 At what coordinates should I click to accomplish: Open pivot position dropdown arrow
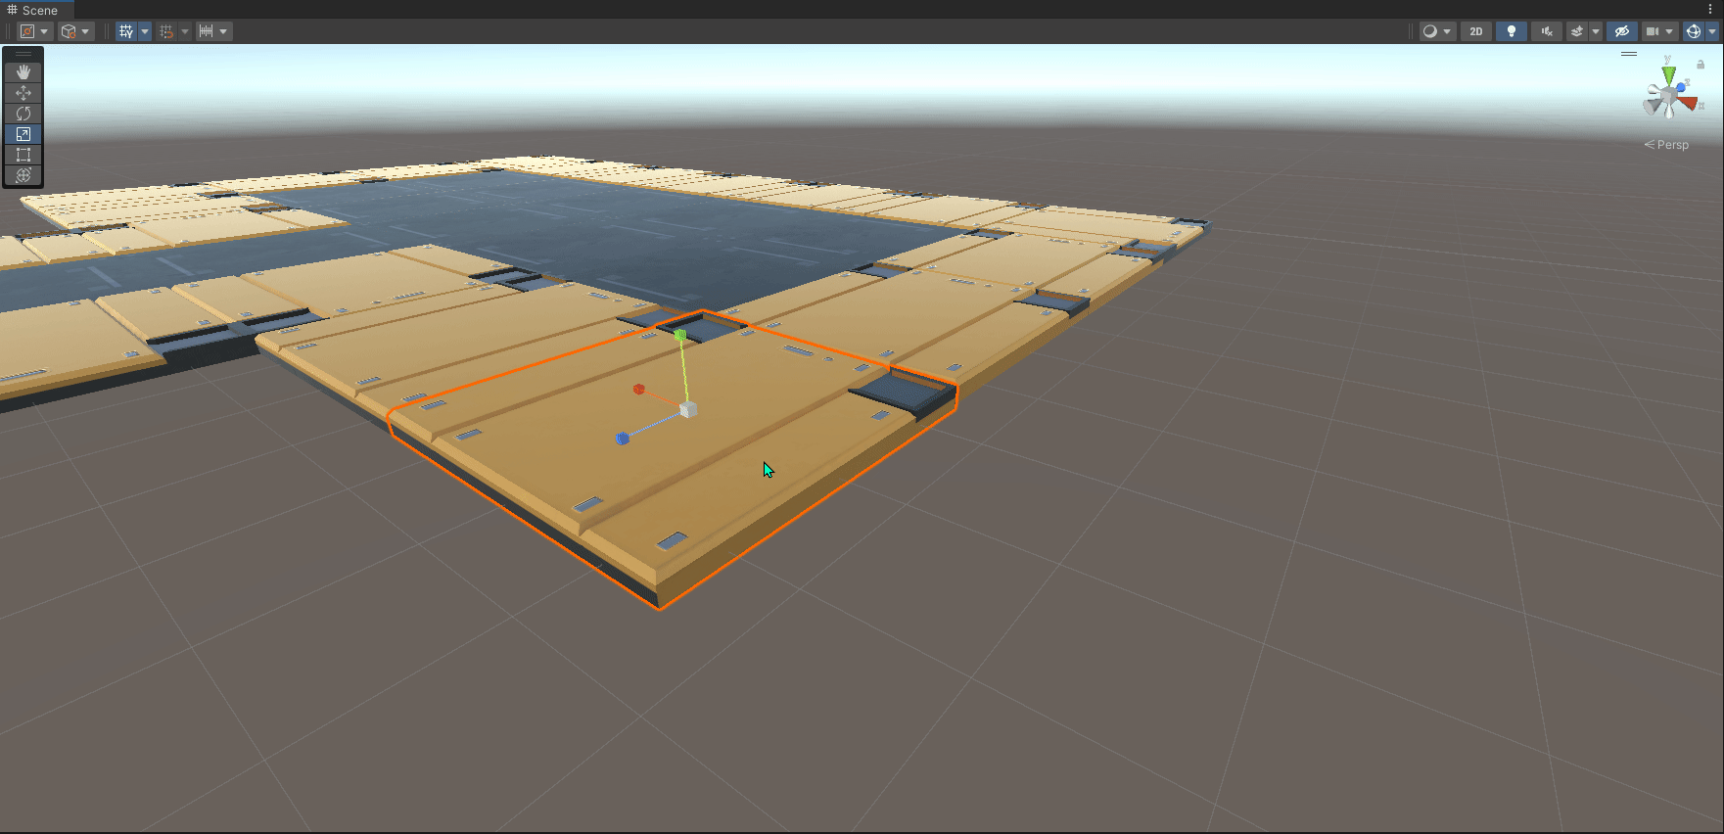44,31
